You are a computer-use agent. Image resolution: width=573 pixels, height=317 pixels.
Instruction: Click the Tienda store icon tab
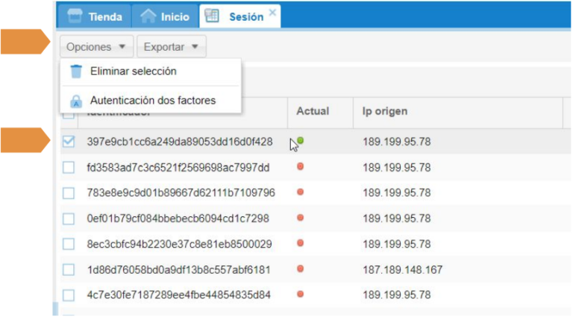[x=74, y=16]
